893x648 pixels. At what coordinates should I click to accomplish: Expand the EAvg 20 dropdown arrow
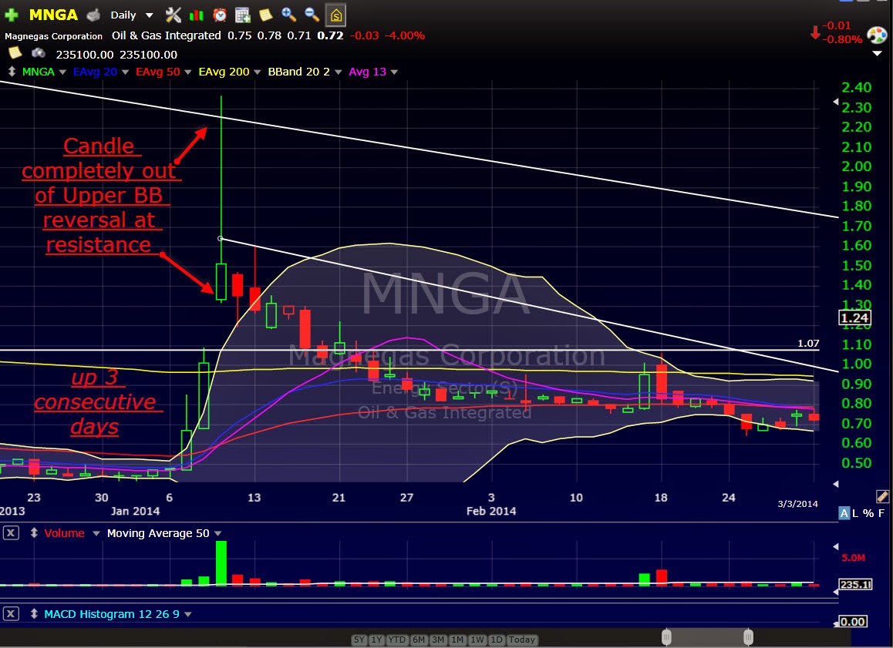point(125,72)
